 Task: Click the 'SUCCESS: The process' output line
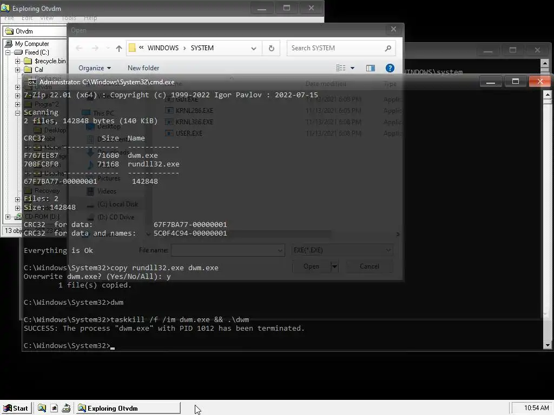click(164, 329)
